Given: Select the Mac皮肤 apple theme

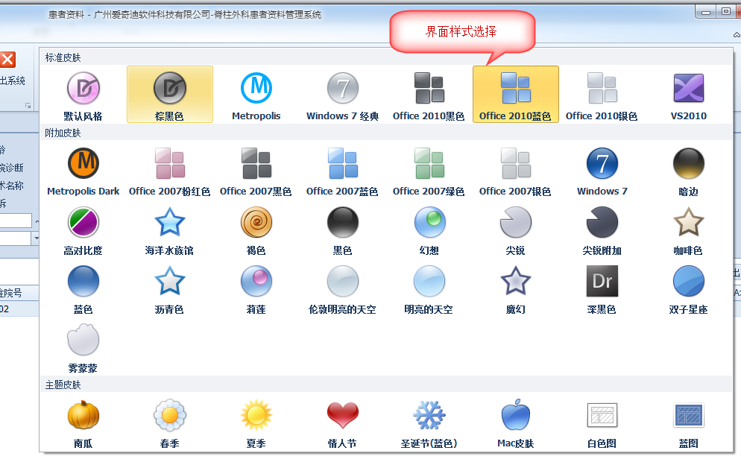Looking at the screenshot, I should [x=516, y=423].
